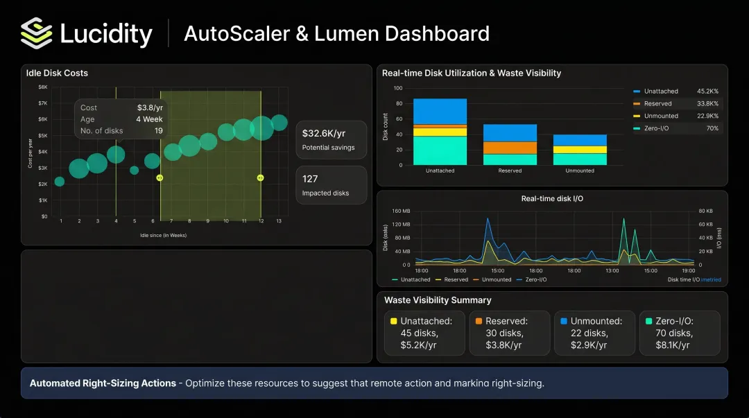749x418 pixels.
Task: Click the blue square icon in Unmounted card
Action: [564, 321]
